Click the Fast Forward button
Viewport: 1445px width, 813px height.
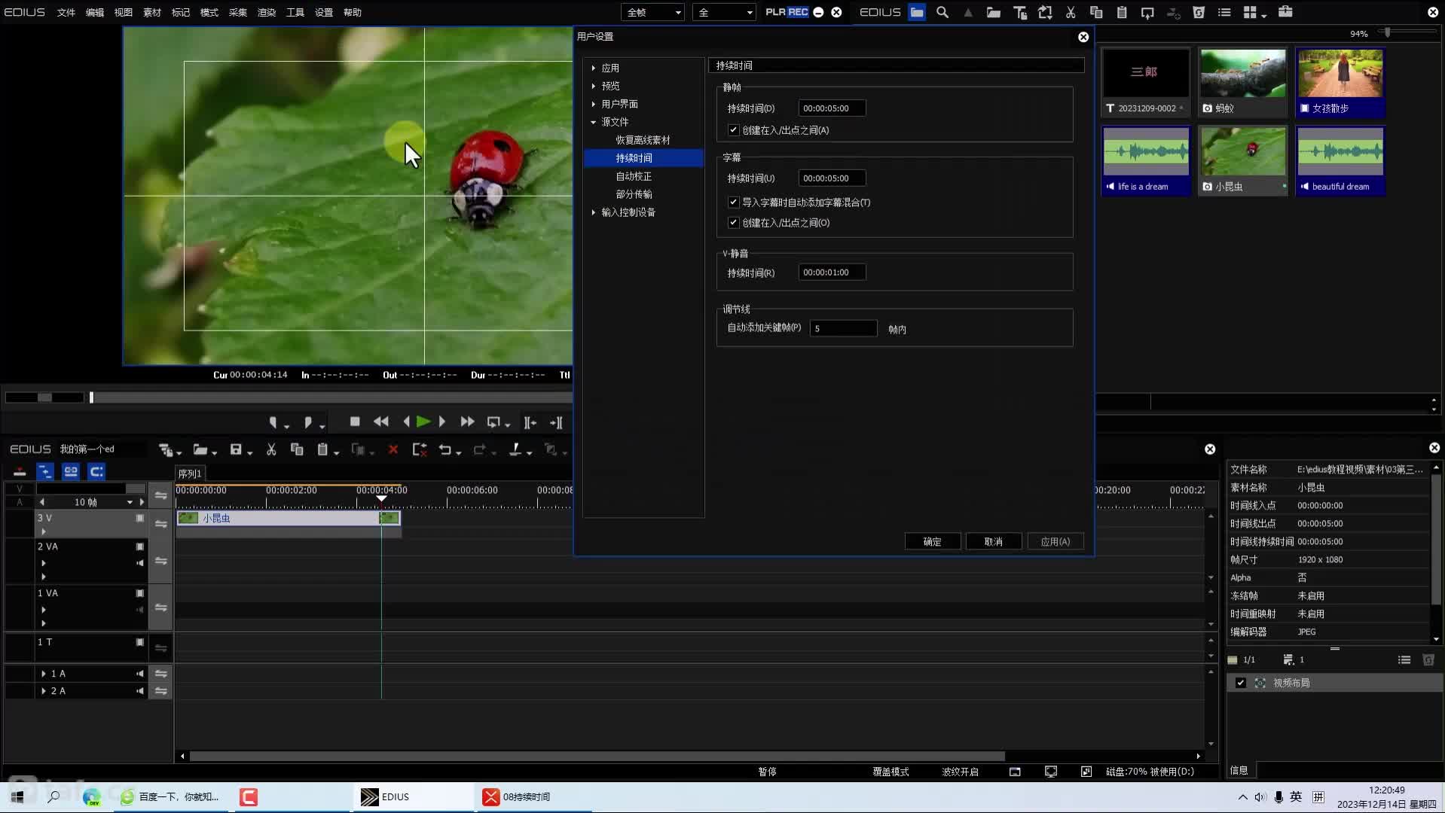467,422
